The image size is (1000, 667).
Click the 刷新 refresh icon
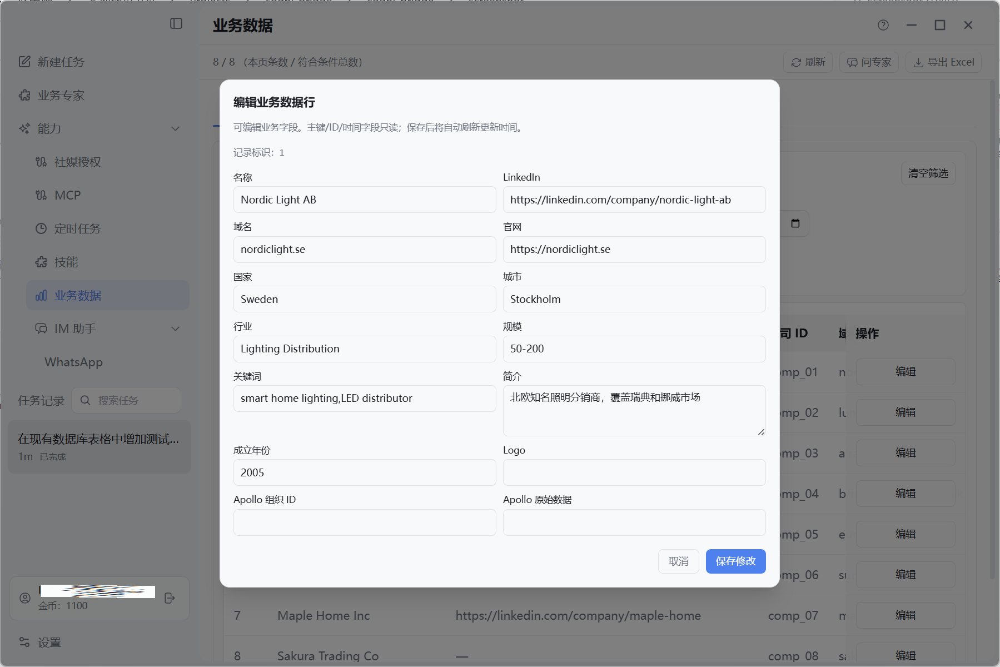(796, 62)
